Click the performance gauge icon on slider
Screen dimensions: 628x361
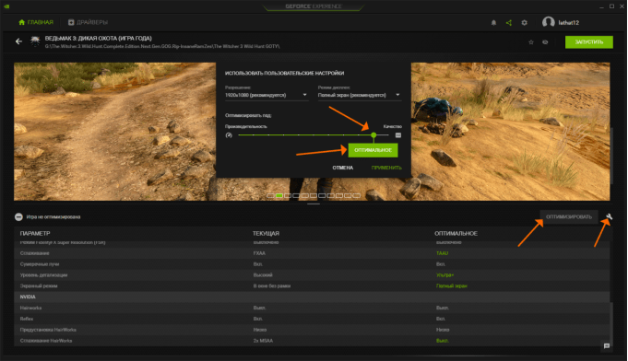coord(229,135)
